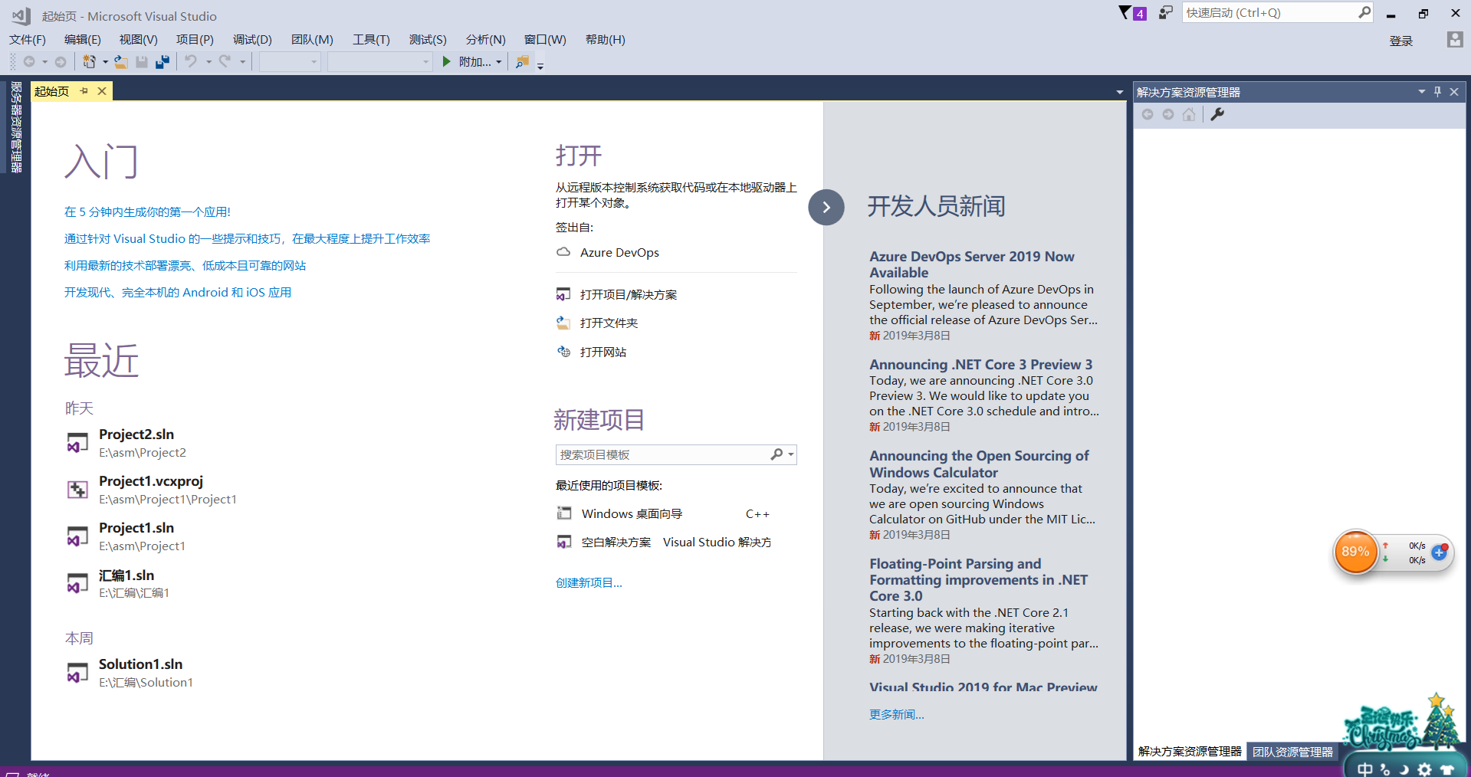Switch to the 团队资源管理器 tab
Viewport: 1471px width, 777px height.
click(1293, 752)
